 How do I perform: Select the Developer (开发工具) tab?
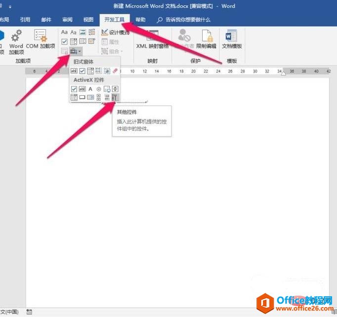tap(115, 20)
